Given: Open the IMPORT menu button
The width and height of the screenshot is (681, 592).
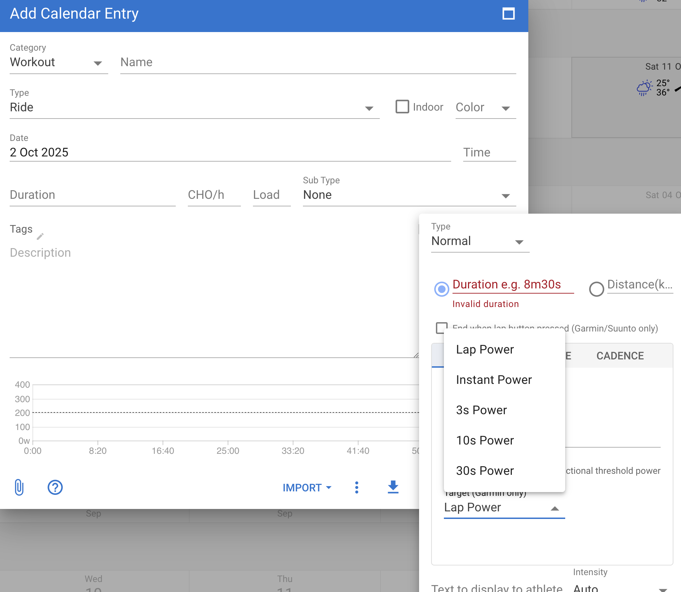Looking at the screenshot, I should pos(307,488).
